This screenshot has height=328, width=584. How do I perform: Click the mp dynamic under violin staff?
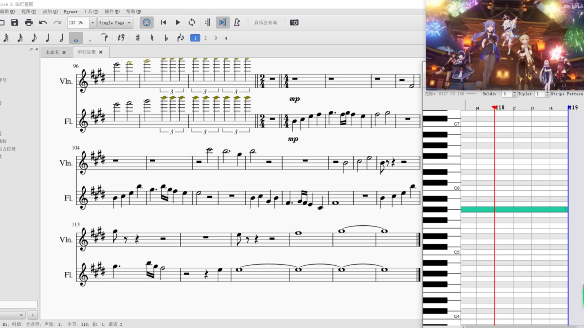294,99
